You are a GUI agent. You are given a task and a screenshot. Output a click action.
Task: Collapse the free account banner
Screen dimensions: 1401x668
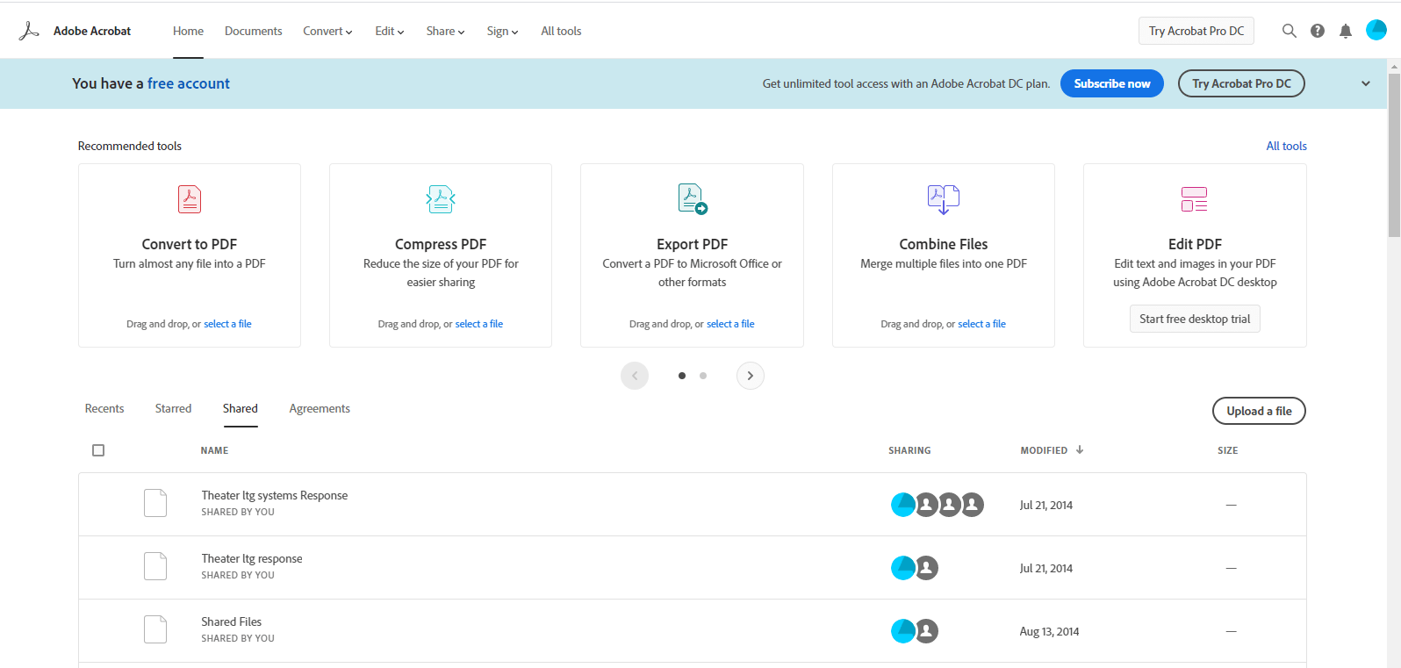[x=1366, y=83]
